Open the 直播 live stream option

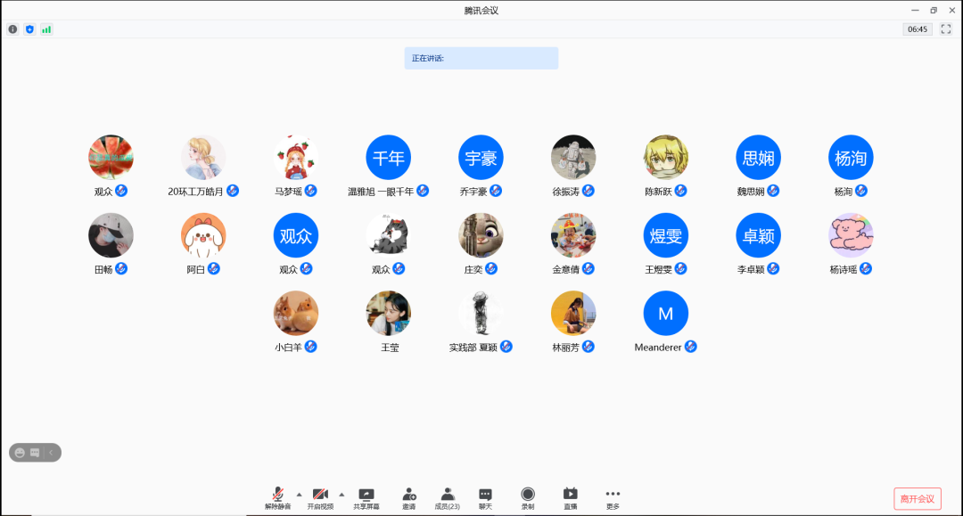click(x=571, y=496)
